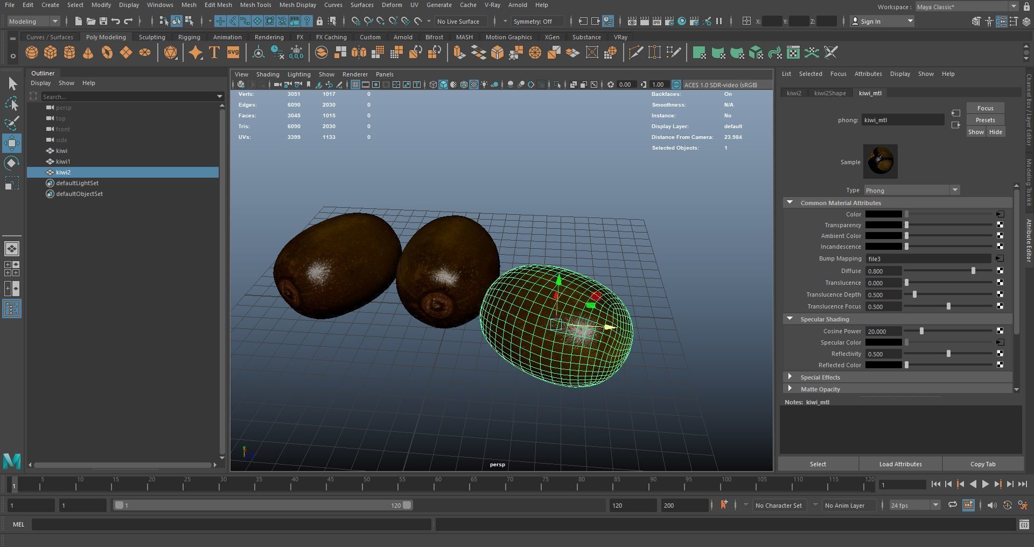
Task: Create a polygon sphere from the shelf
Action: coord(32,53)
